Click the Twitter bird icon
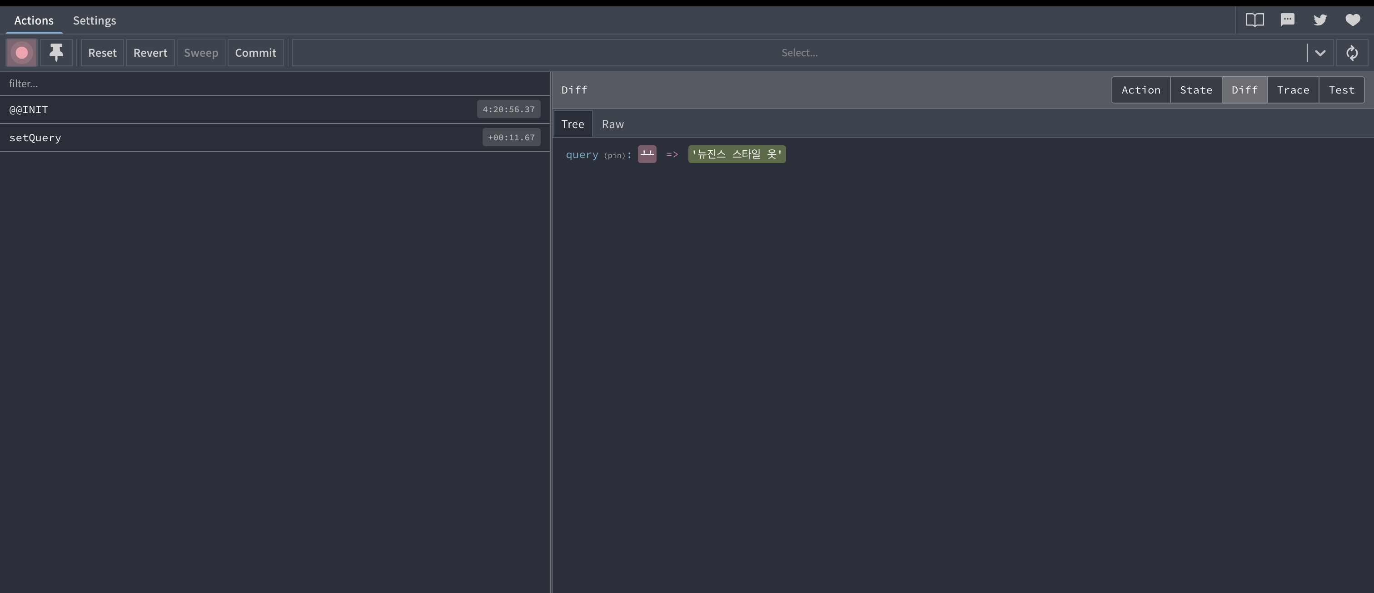 click(x=1320, y=20)
